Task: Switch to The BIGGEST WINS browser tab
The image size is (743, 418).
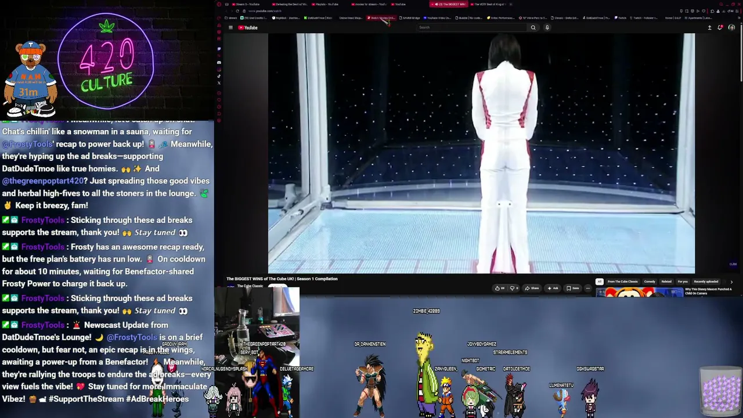Action: [x=449, y=4]
